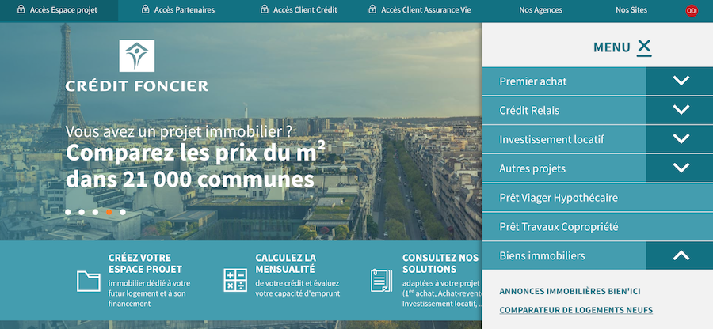Open Accès Partenaires link
Image resolution: width=713 pixels, height=329 pixels.
tap(184, 10)
